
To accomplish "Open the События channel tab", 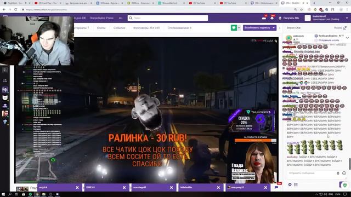I will coord(120,28).
